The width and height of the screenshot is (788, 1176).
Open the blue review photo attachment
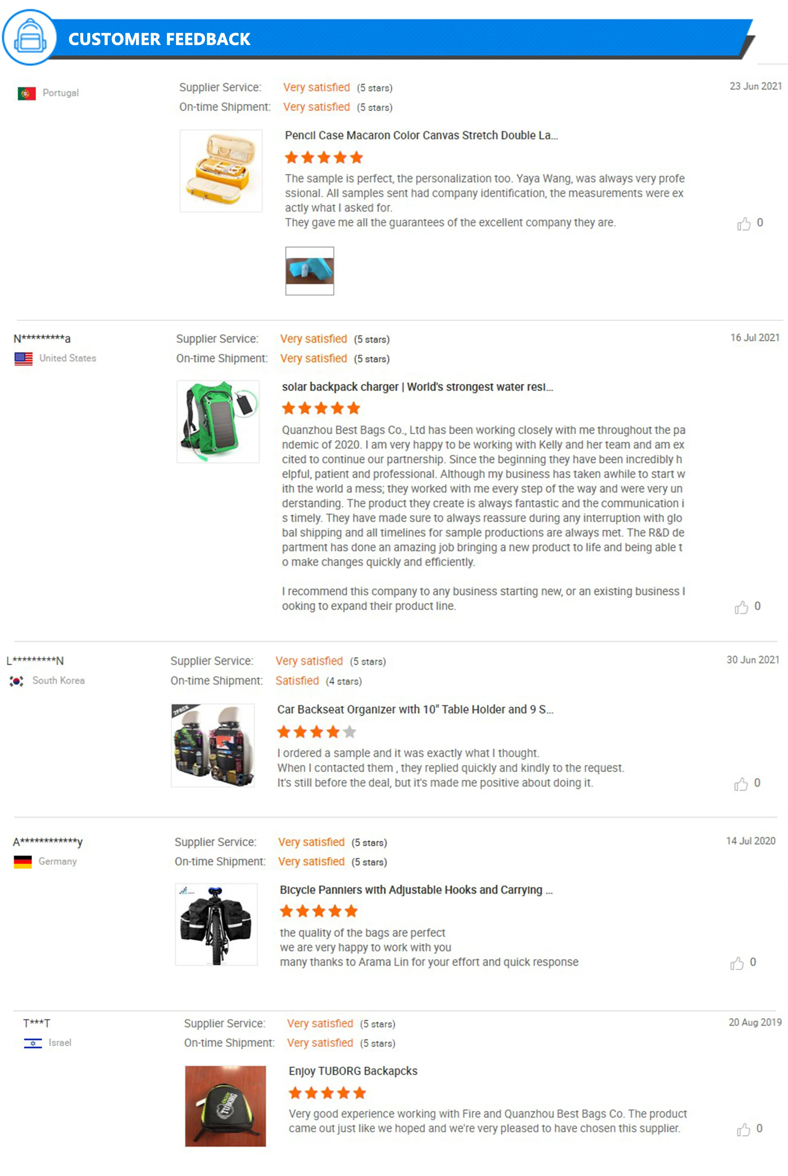tap(309, 271)
